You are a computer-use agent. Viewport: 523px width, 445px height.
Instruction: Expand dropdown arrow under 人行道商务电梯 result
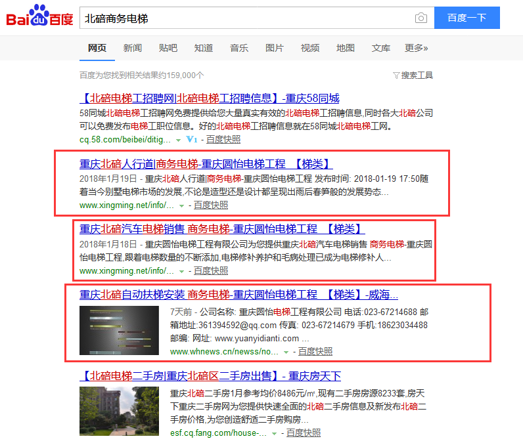point(181,206)
